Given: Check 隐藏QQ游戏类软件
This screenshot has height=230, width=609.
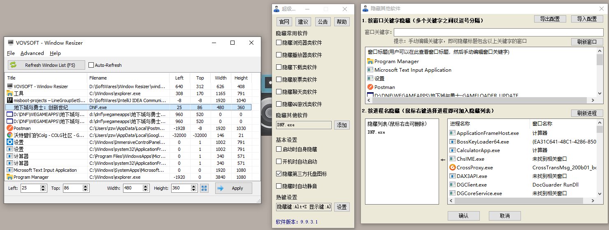Looking at the screenshot, I should point(279,104).
